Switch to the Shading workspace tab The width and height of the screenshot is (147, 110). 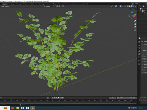42,4
